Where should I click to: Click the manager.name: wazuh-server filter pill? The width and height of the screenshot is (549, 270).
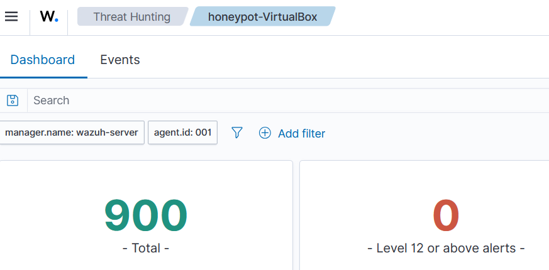72,132
